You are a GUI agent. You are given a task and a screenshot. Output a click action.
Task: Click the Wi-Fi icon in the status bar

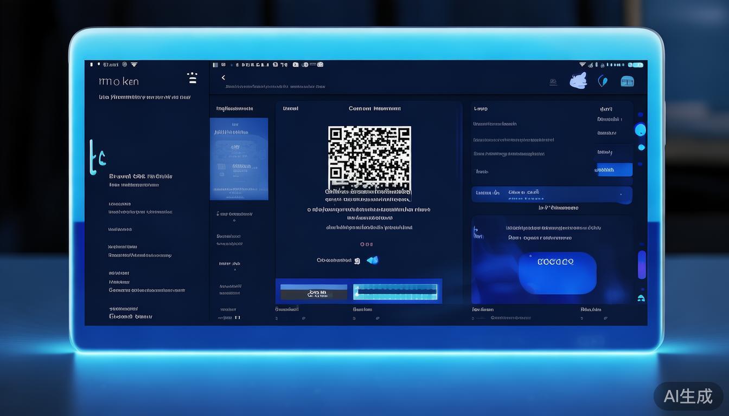[x=135, y=64]
